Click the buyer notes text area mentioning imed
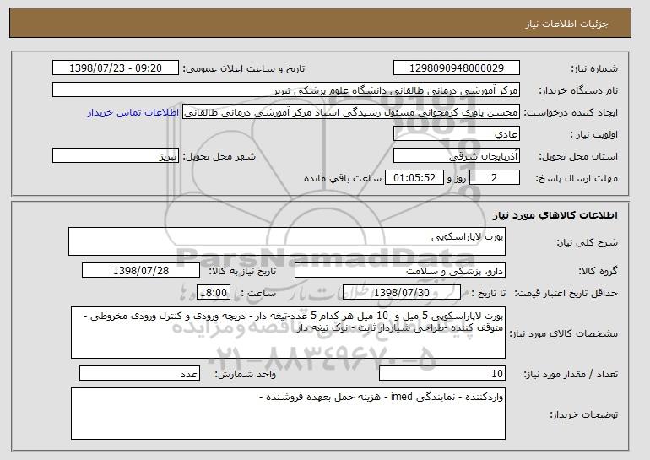The width and height of the screenshot is (650, 460). (x=288, y=414)
